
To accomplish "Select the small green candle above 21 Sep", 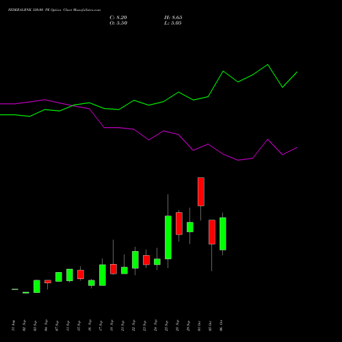I will tap(124, 270).
